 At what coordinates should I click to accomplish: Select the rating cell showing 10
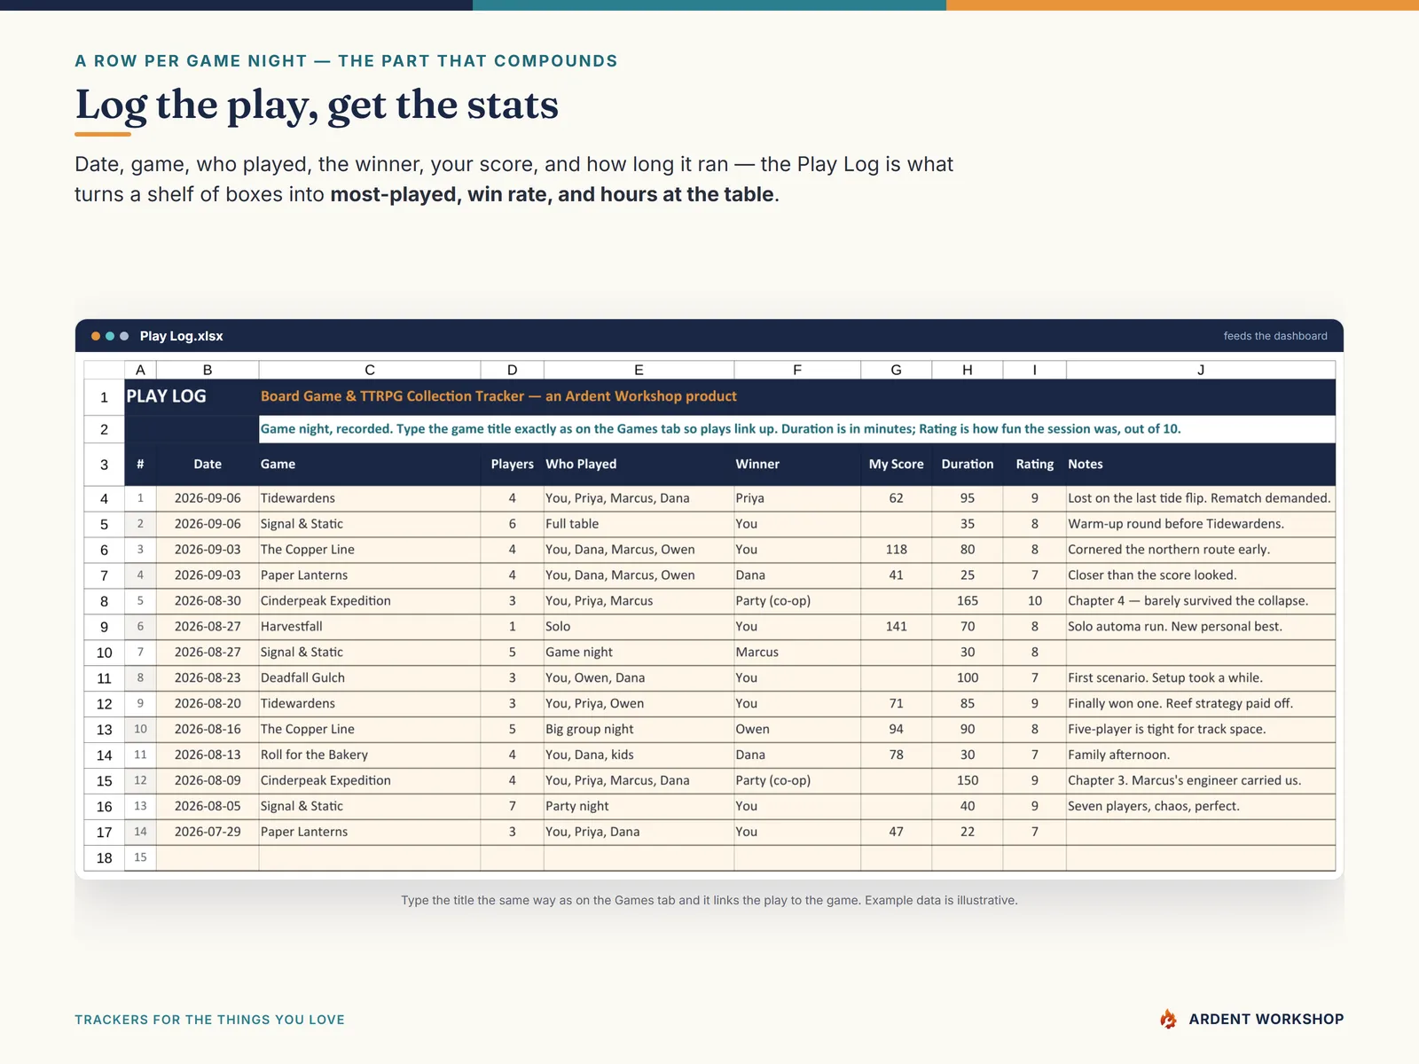(1035, 600)
